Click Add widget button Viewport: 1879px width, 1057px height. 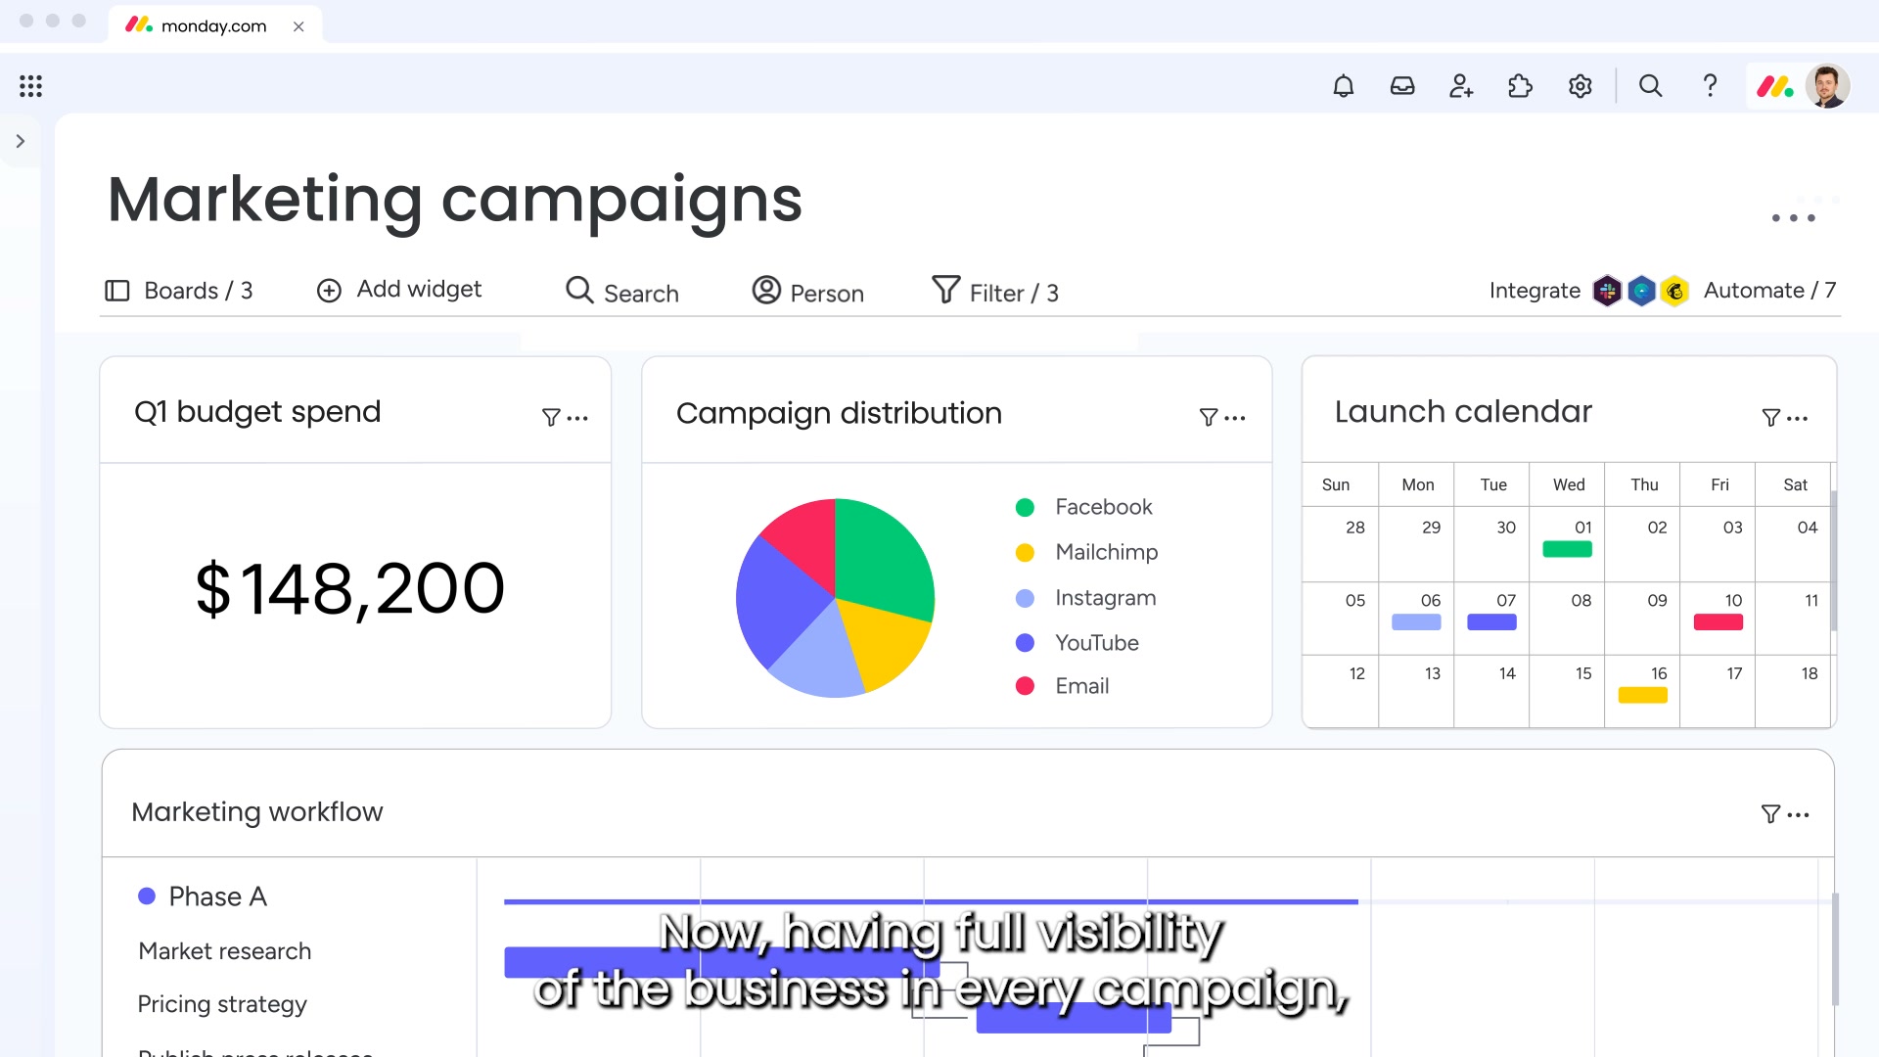pos(399,290)
